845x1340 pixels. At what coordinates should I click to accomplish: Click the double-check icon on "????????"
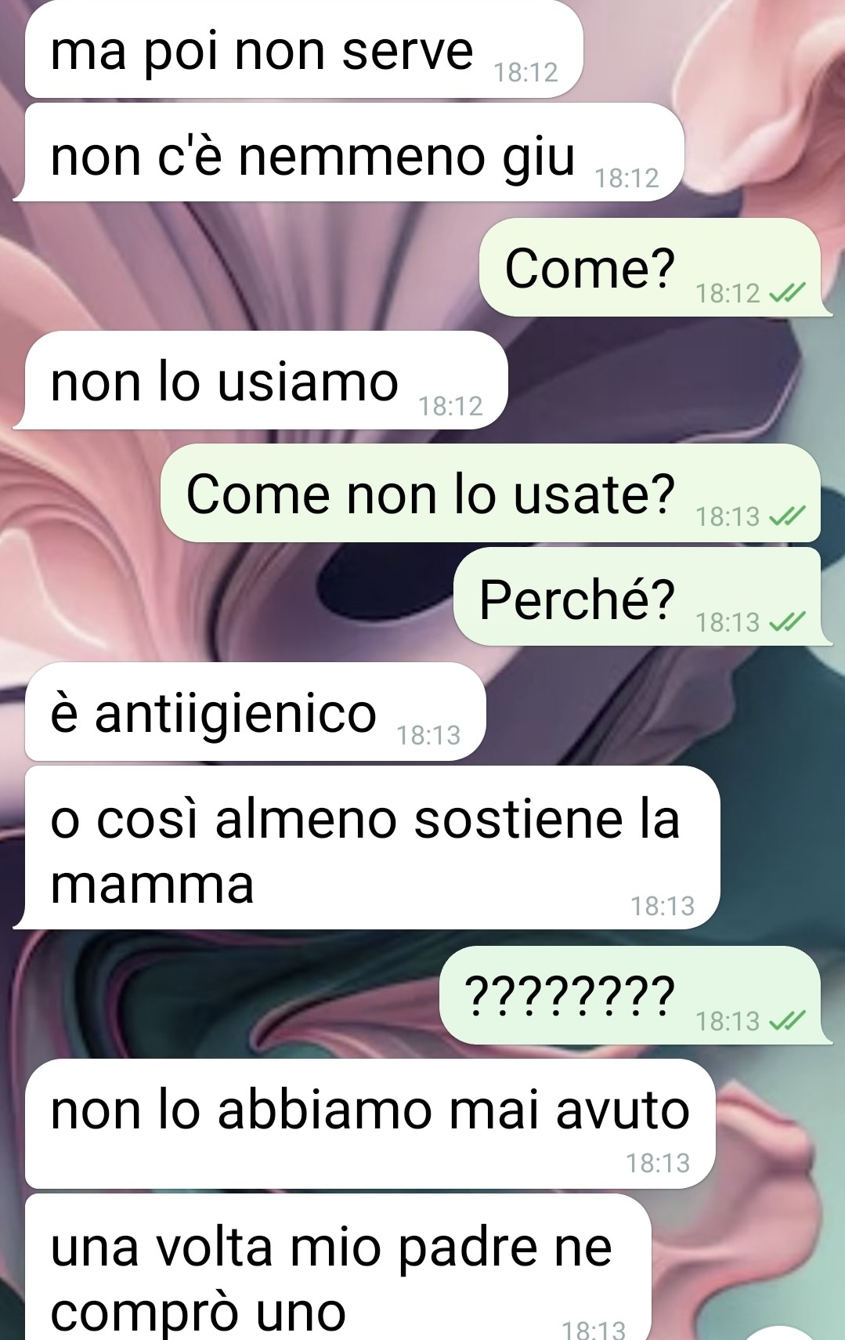787,1021
